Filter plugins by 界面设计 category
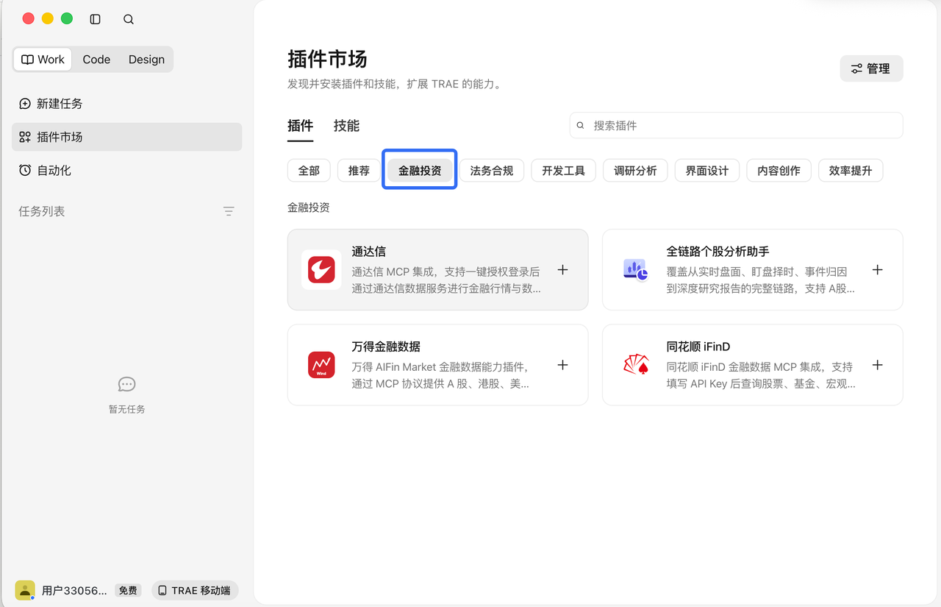 (707, 171)
